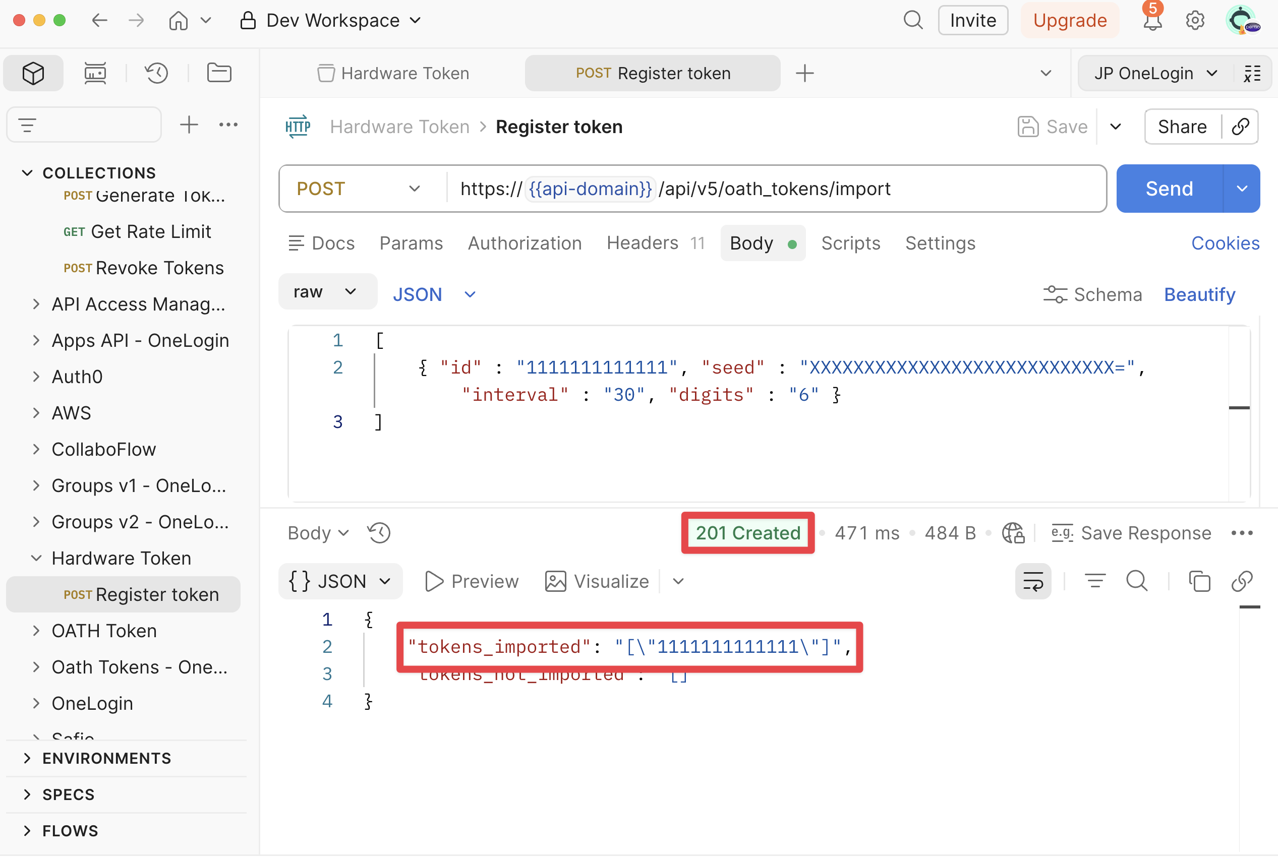Click the request URL field
The height and width of the screenshot is (858, 1278).
point(775,189)
